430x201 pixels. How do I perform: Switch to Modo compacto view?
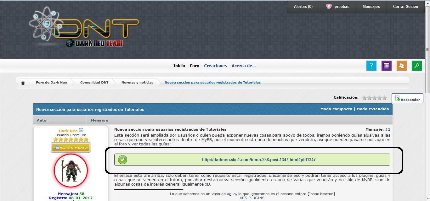[x=336, y=109]
